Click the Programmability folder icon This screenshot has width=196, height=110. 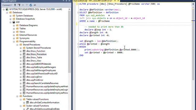pyautogui.click(x=17, y=42)
